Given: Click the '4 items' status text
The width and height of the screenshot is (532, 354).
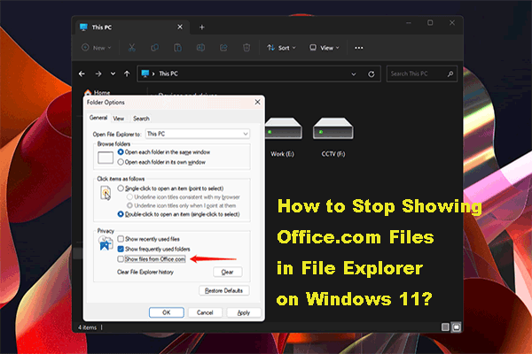Looking at the screenshot, I should [x=87, y=327].
